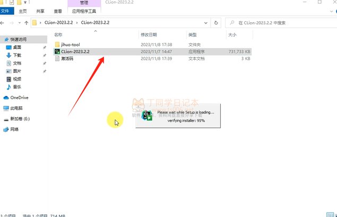Go back using the back arrow
337x217 pixels.
pyautogui.click(x=2, y=23)
